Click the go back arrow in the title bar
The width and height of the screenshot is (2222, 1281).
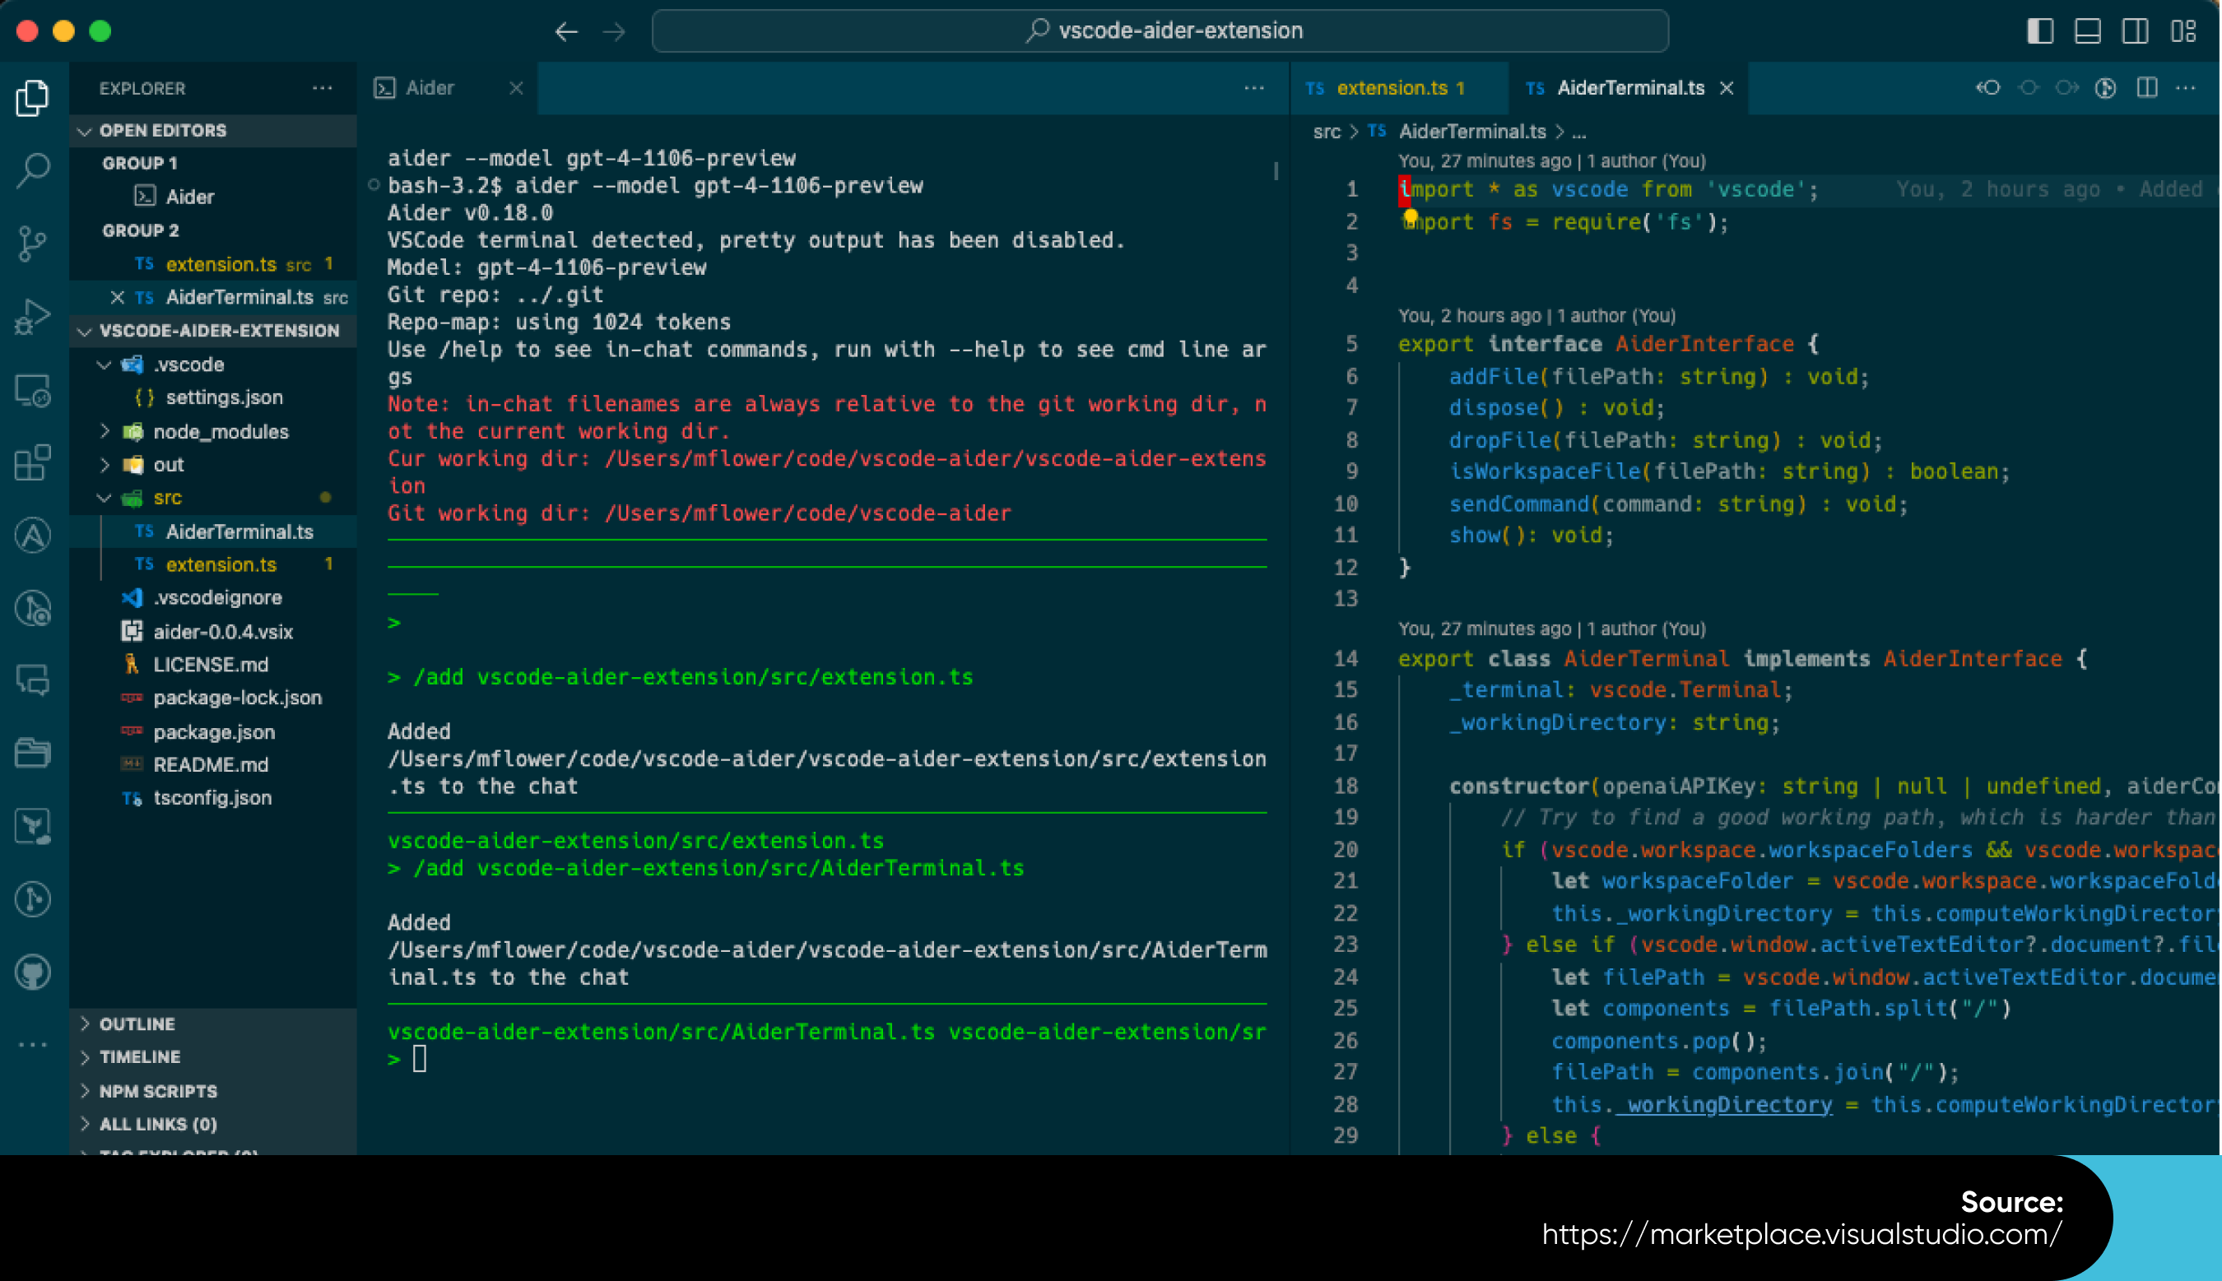[567, 31]
